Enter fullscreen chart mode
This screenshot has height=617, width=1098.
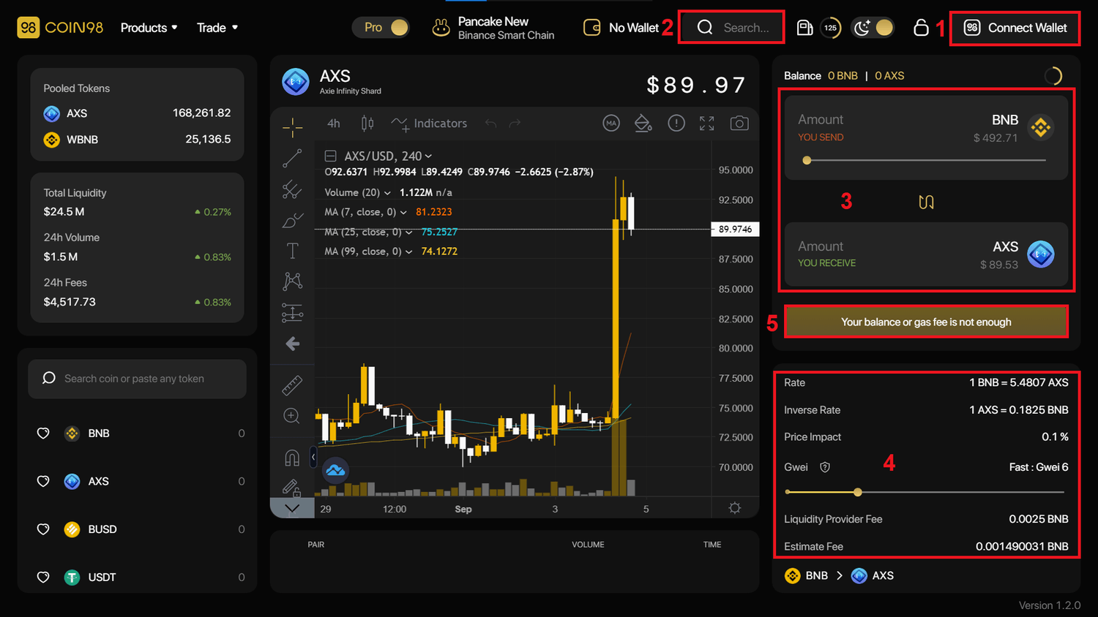(x=706, y=124)
